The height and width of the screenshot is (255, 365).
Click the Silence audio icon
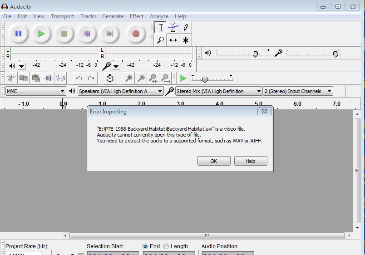(x=60, y=78)
